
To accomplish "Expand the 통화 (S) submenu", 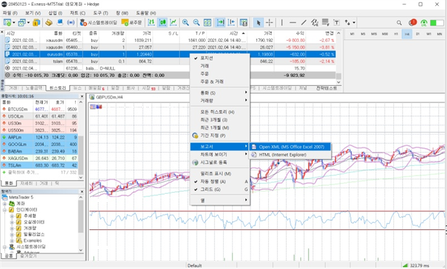I will [220, 93].
